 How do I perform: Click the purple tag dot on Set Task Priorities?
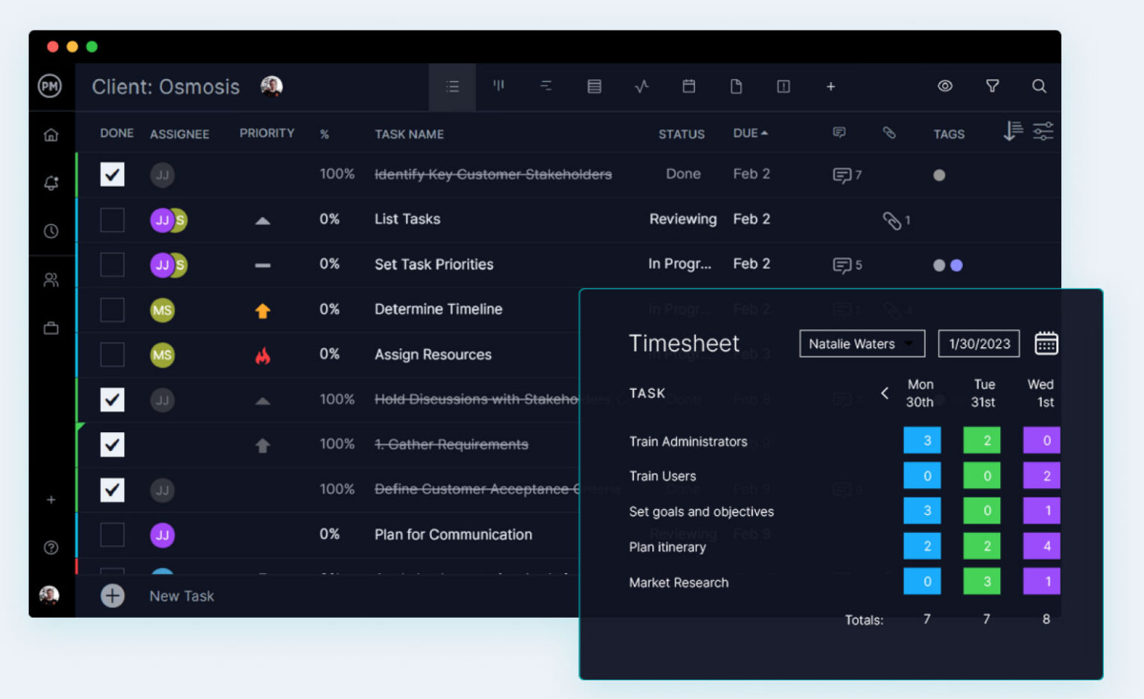[956, 265]
